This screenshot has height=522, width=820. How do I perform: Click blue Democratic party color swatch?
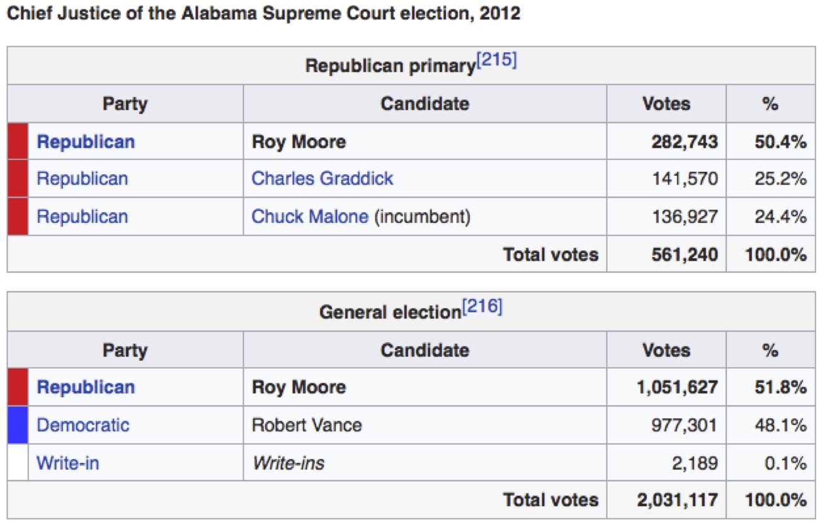coord(18,425)
